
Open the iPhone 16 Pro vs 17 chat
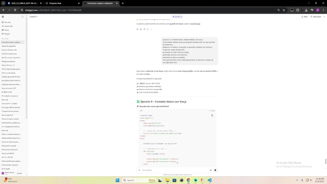(13, 65)
